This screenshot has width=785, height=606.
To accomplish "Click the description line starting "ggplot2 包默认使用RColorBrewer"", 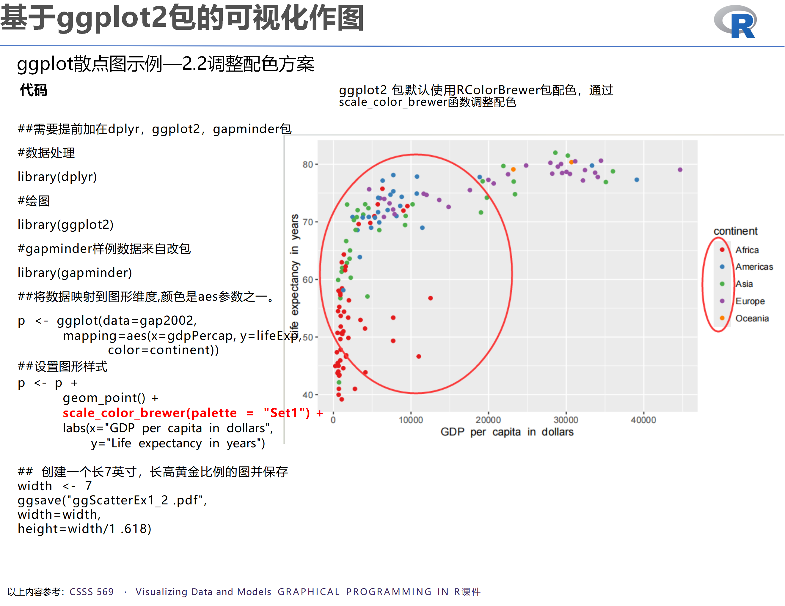I will [476, 90].
